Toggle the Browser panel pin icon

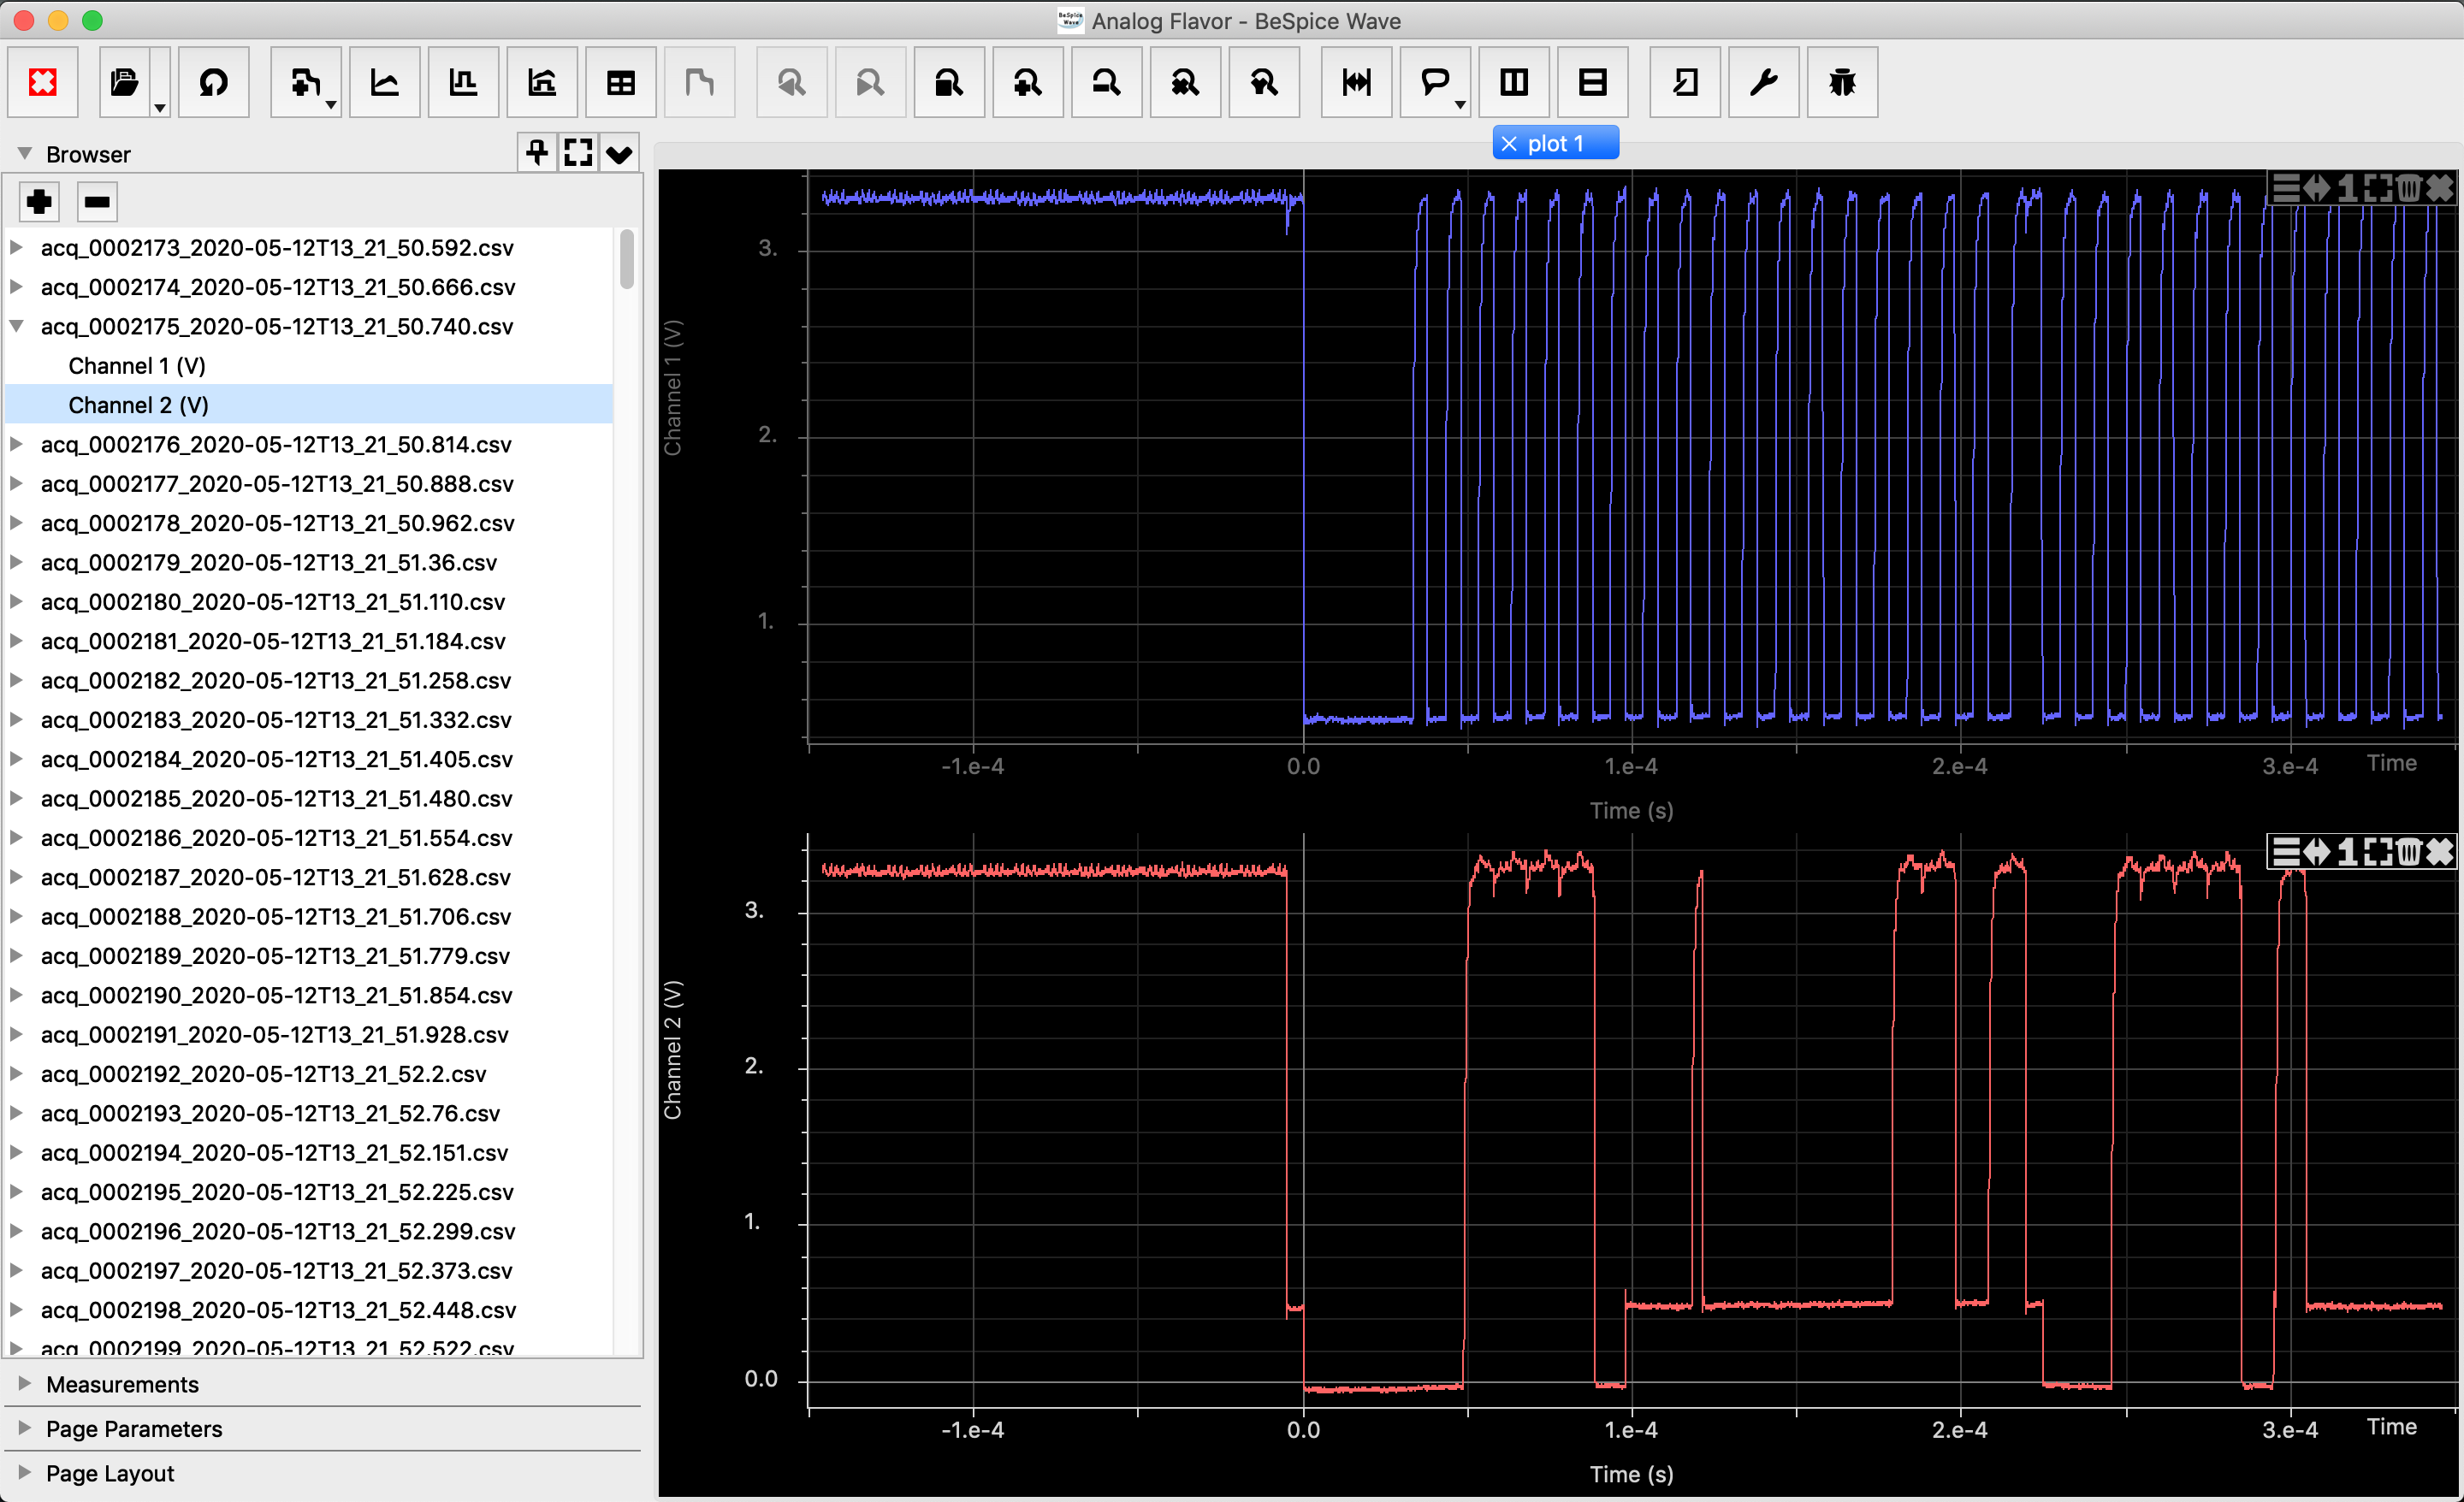(x=537, y=152)
